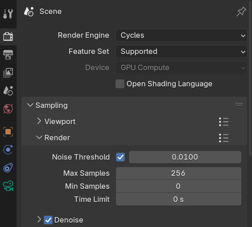Switch to Output properties tab
This screenshot has width=252, height=227.
[x=8, y=55]
